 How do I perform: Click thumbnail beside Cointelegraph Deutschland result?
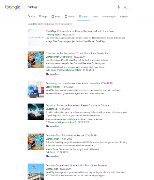36,60
